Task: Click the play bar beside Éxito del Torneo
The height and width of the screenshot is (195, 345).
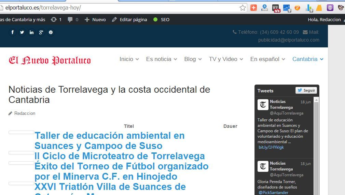Action: click(21, 163)
